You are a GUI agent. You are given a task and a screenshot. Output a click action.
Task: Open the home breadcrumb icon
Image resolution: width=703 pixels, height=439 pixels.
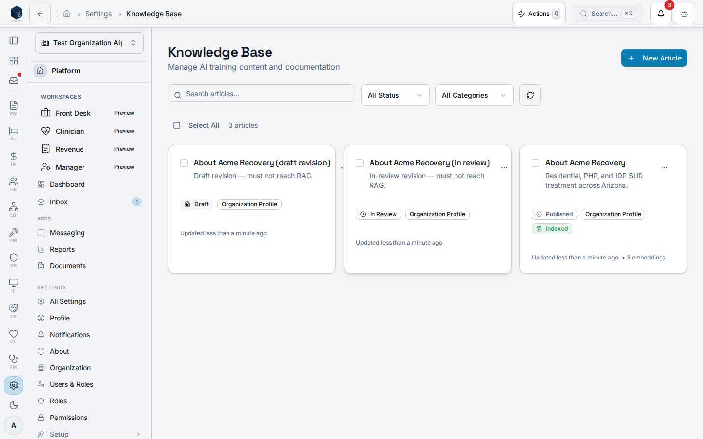(x=67, y=14)
